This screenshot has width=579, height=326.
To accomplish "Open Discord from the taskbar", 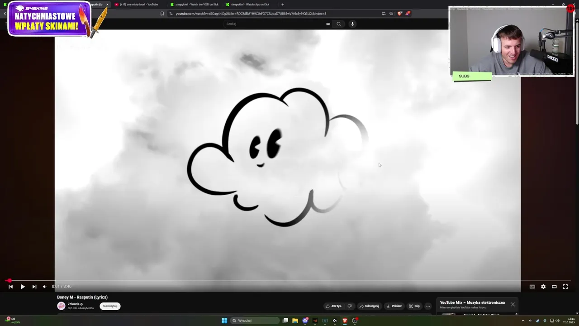I will pyautogui.click(x=305, y=321).
